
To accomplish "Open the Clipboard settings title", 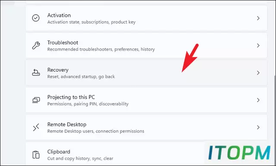I will (59, 152).
